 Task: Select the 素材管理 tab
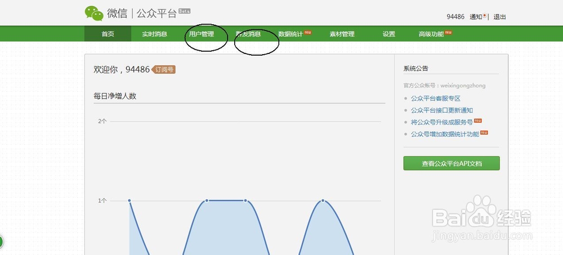click(x=342, y=34)
